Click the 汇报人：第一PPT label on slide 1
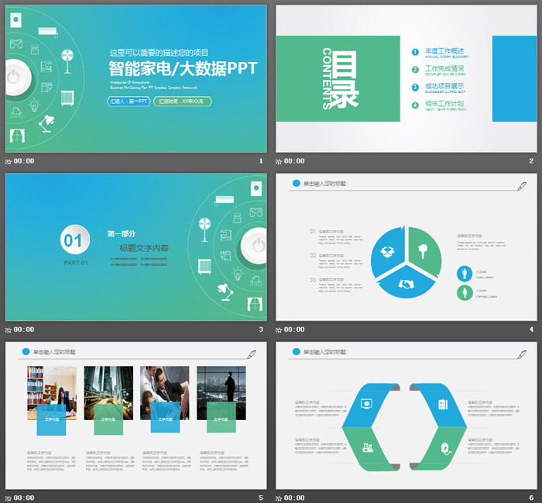This screenshot has height=503, width=542. (129, 102)
